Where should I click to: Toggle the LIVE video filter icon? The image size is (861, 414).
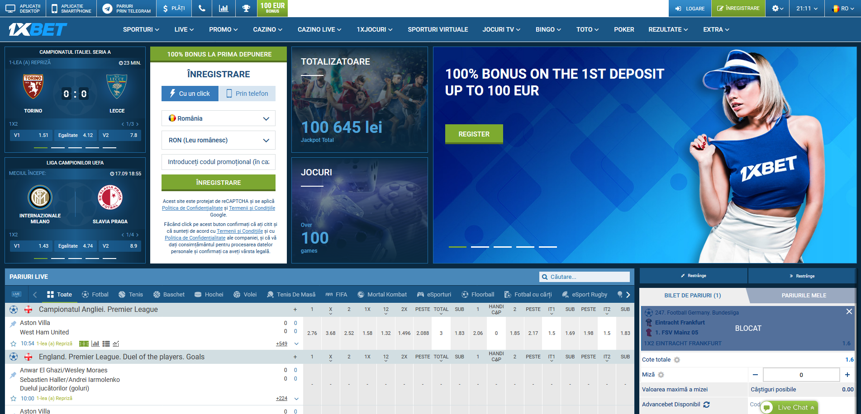click(x=16, y=294)
